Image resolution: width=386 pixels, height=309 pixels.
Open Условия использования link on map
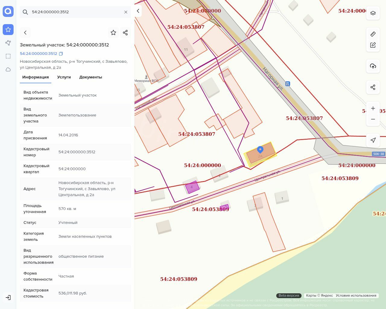356,295
